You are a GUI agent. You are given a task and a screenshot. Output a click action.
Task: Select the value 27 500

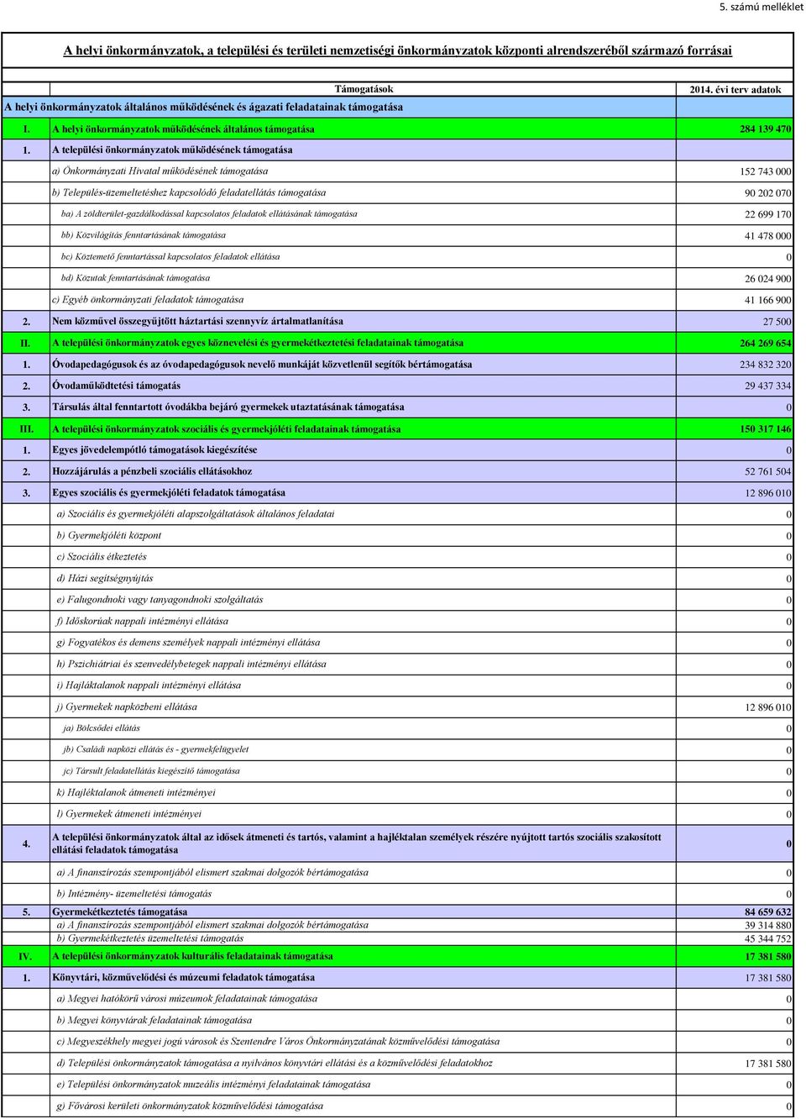click(777, 322)
